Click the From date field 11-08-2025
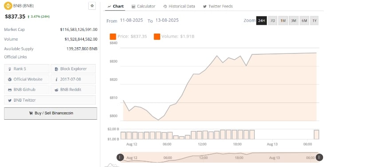 [131, 20]
